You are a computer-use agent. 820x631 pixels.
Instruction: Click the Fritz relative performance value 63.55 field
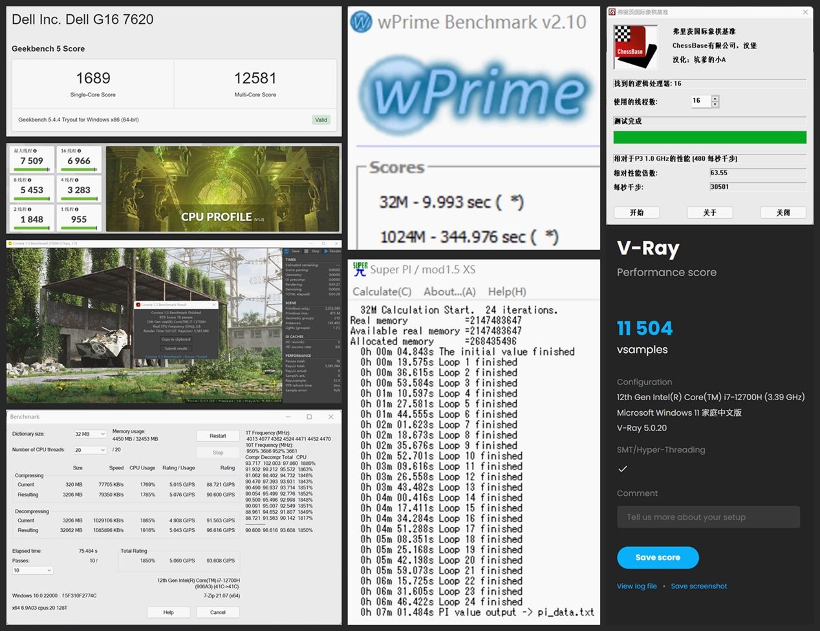pos(757,173)
